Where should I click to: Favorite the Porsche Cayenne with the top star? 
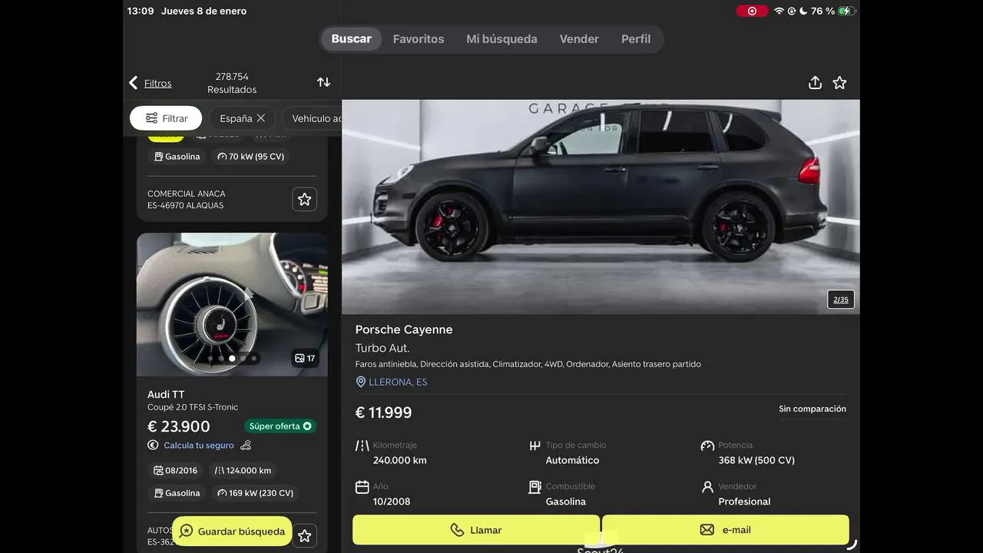coord(839,83)
